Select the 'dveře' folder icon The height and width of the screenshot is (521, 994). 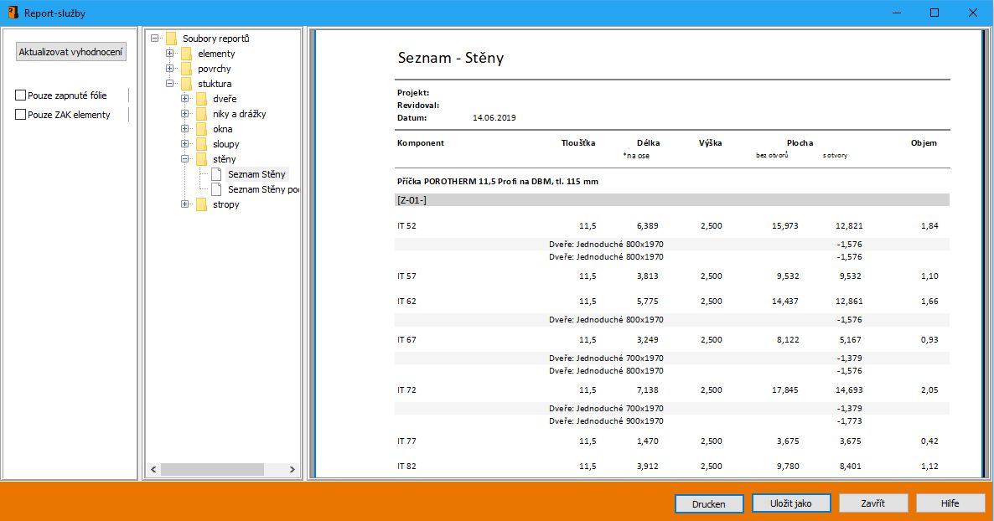click(201, 99)
